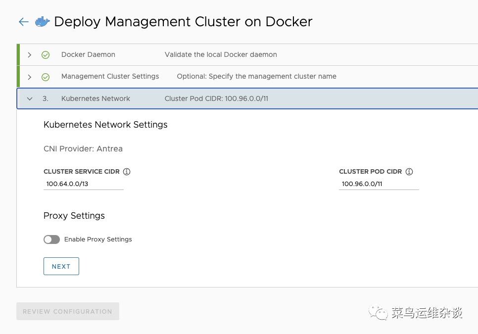Open the Cluster Service CIDR info tooltip icon
The width and height of the screenshot is (478, 334).
point(127,172)
